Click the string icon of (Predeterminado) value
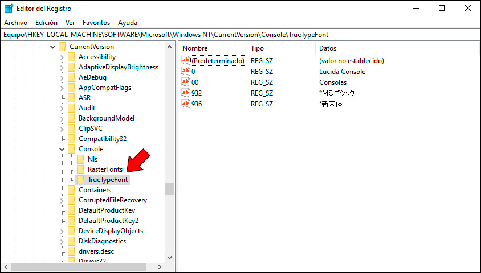 [186, 60]
